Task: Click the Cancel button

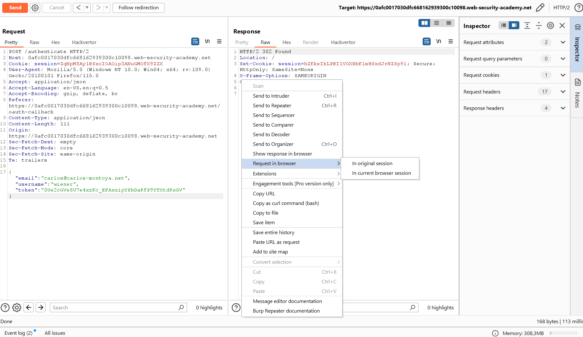Action: (57, 8)
